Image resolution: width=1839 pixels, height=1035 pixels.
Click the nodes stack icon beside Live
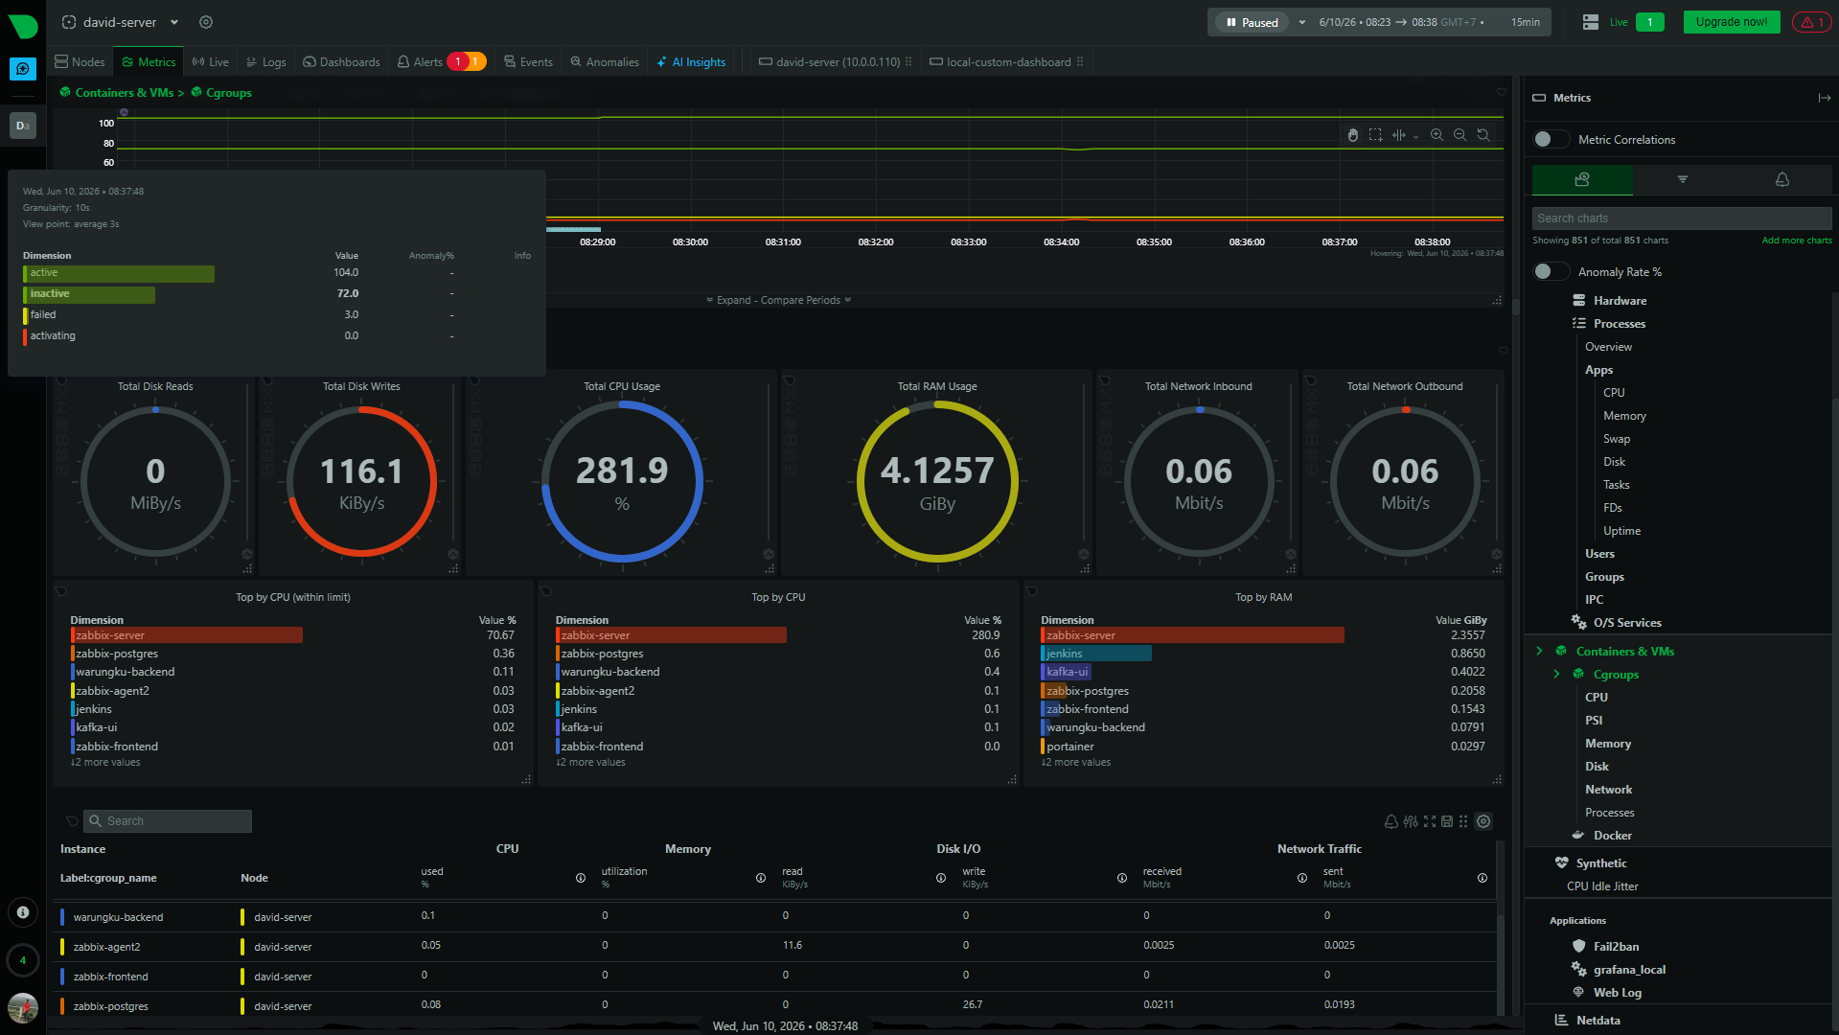(1591, 22)
